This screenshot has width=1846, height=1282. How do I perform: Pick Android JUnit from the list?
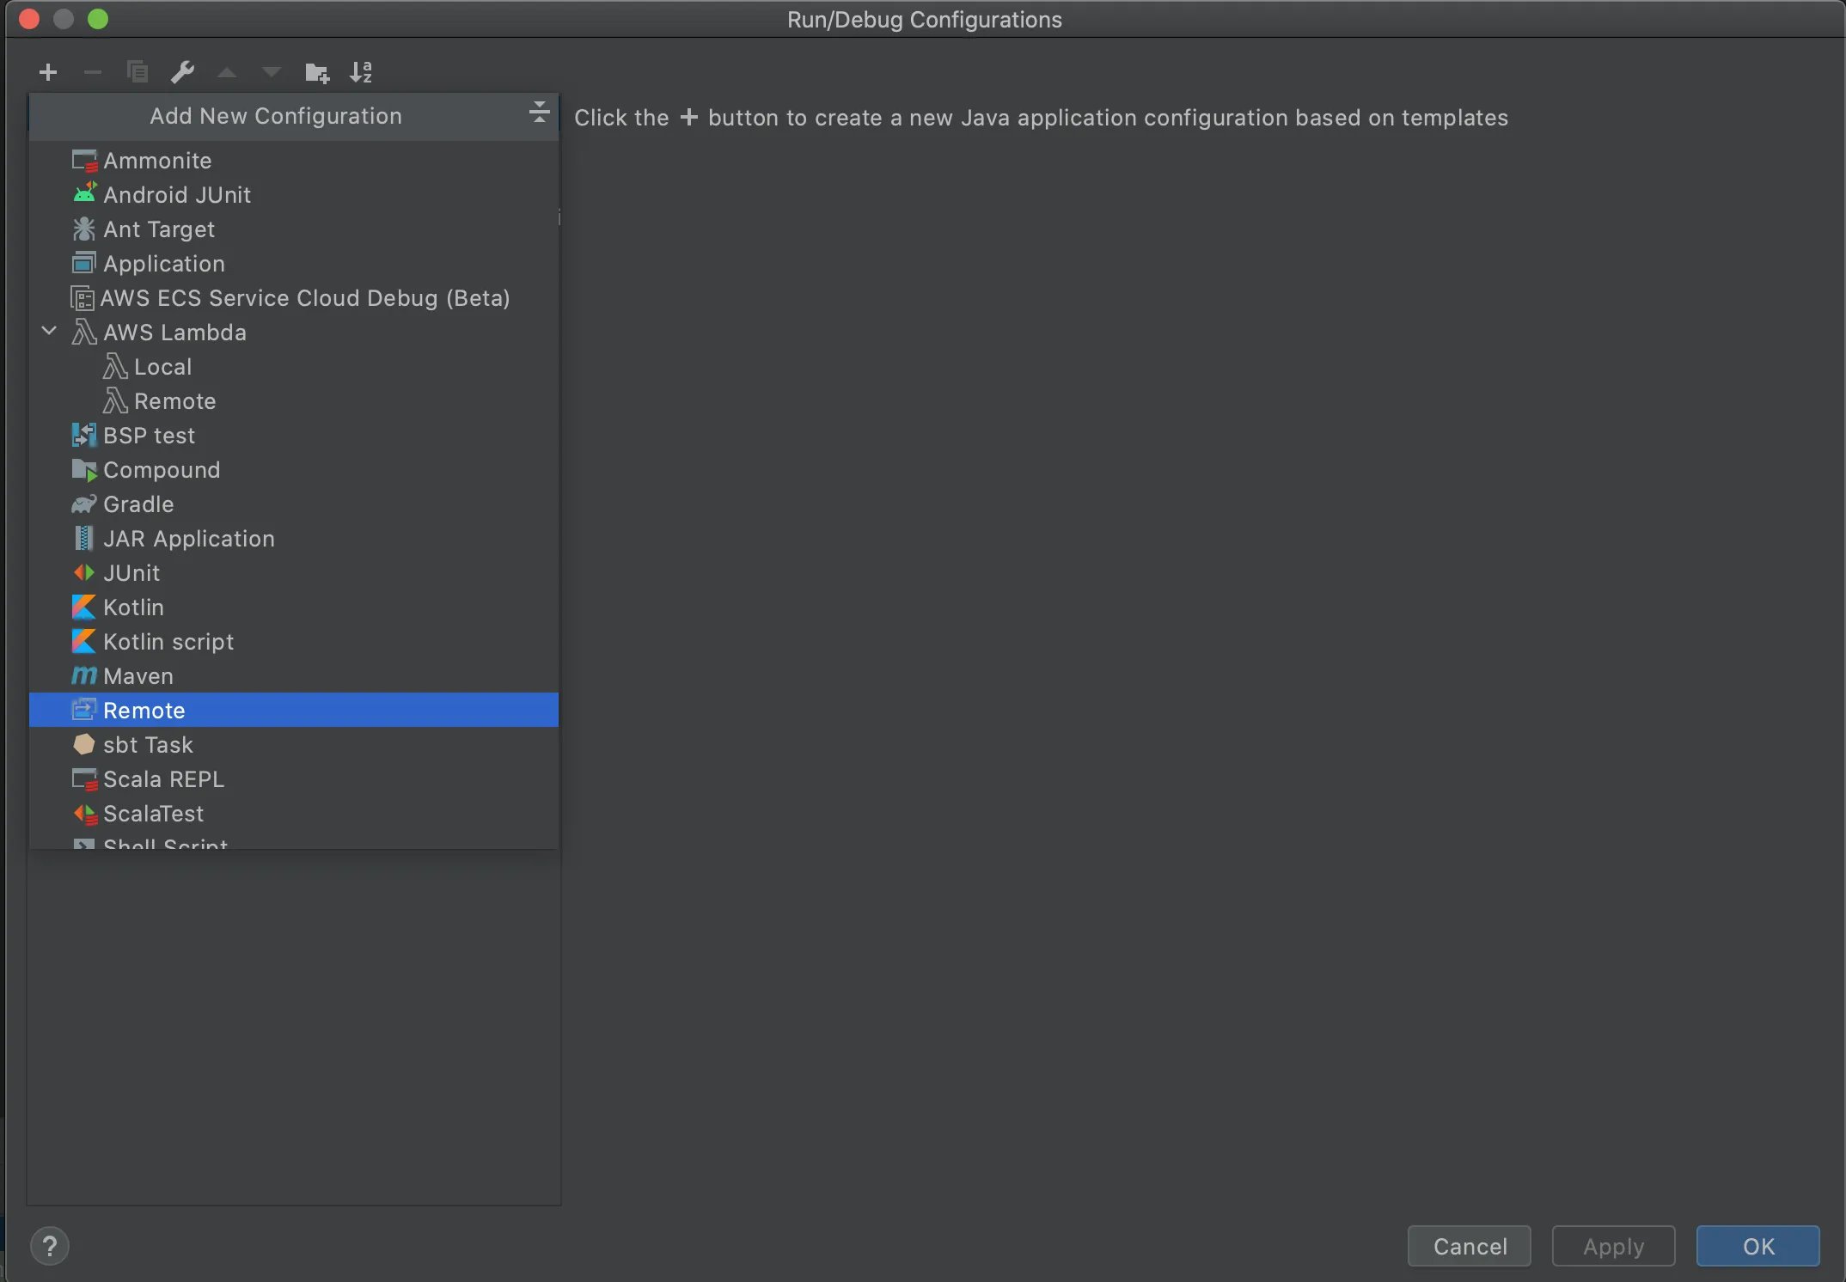pyautogui.click(x=176, y=195)
